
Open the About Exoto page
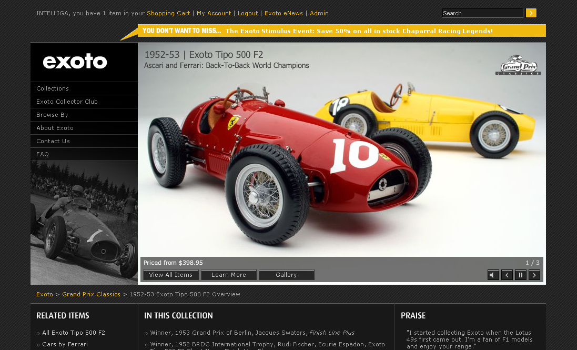(55, 128)
